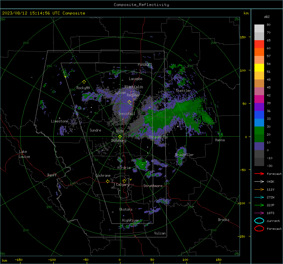Click the dBZ legend heading
Viewport: 283px width, 264px height.
pyautogui.click(x=267, y=17)
